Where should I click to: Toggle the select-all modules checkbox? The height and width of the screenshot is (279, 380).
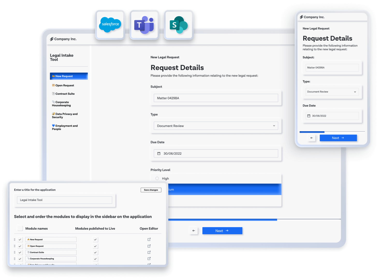[20, 228]
